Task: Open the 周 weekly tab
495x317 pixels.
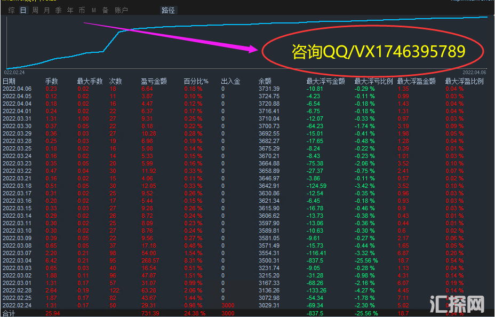Action: [35, 11]
